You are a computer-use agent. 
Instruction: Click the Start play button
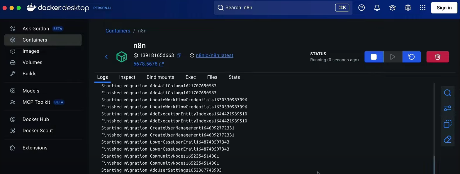393,57
